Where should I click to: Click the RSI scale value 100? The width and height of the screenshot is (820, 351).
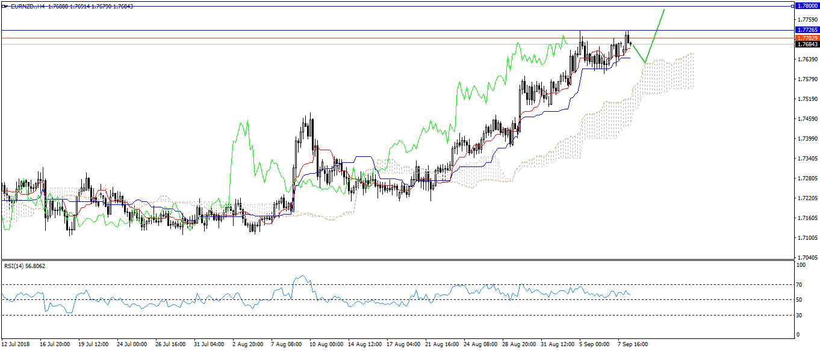pos(801,264)
